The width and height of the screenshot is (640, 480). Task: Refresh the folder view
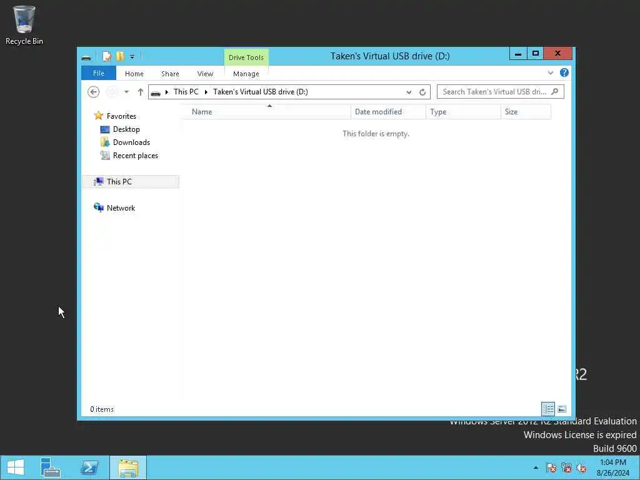pos(422,92)
